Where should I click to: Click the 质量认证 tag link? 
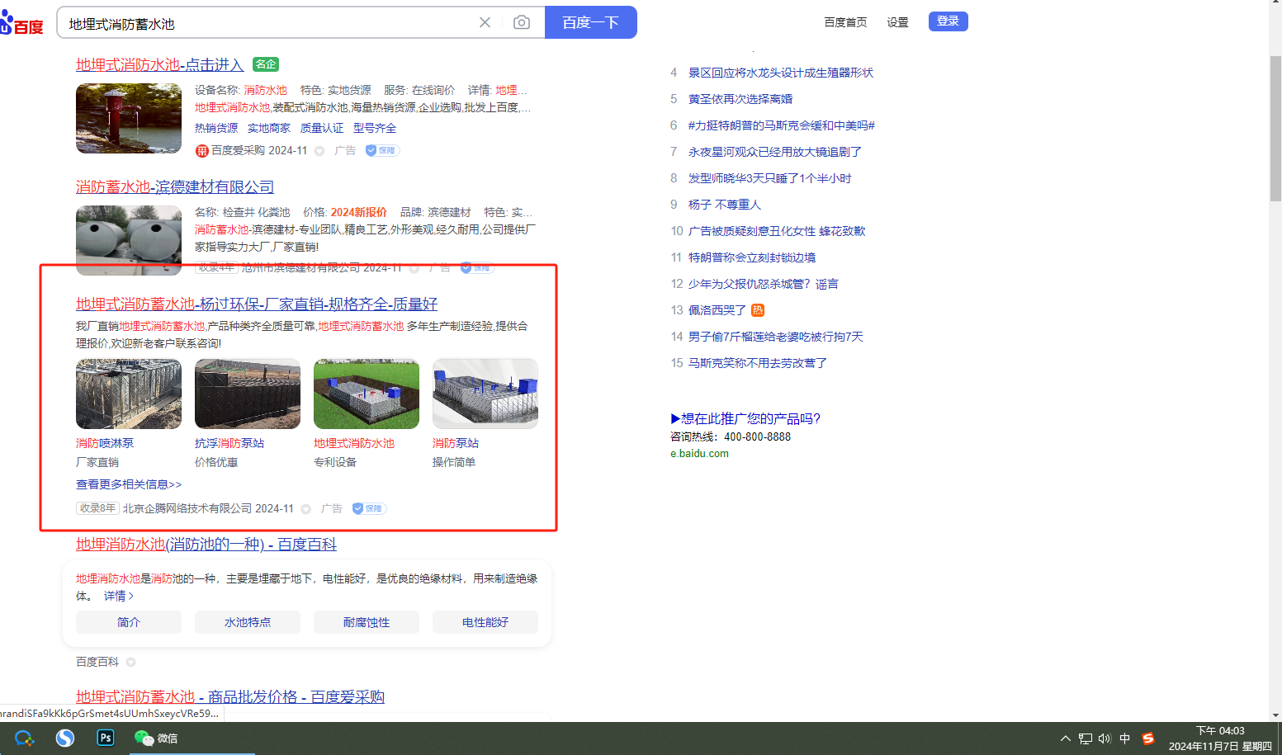pyautogui.click(x=322, y=128)
